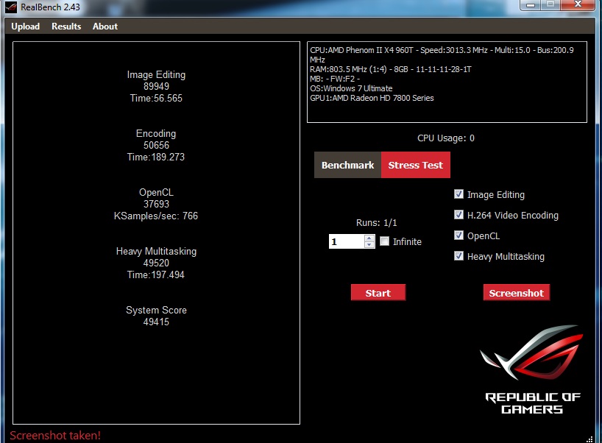
Task: Open the Results menu
Action: (66, 26)
